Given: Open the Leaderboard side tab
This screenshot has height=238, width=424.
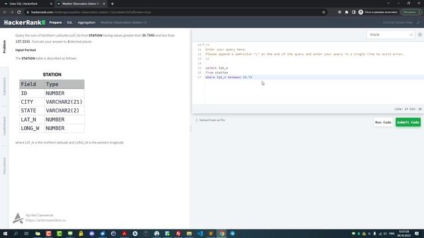Looking at the screenshot, I should [x=5, y=126].
